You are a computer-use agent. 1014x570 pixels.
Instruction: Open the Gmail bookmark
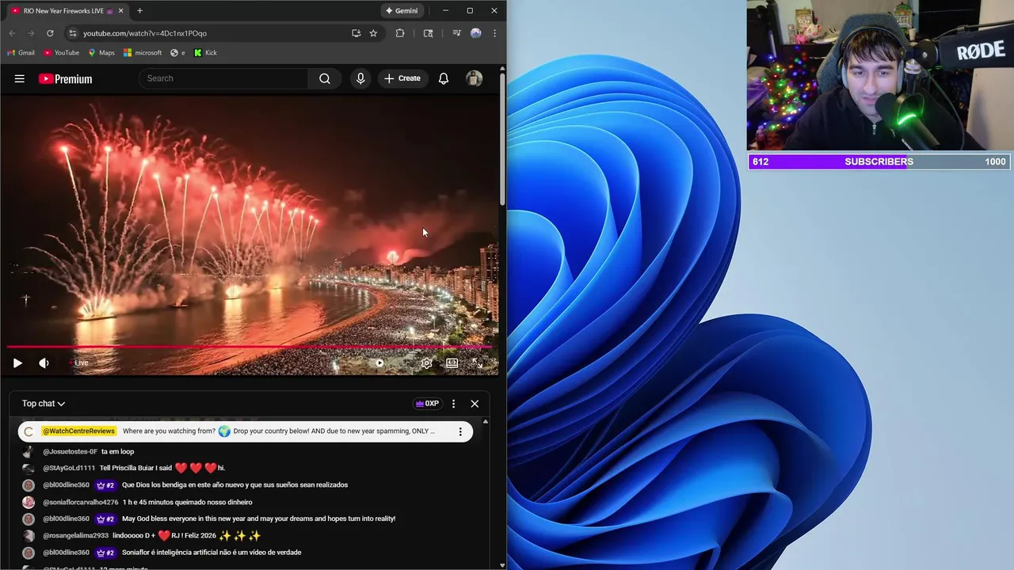(x=21, y=53)
